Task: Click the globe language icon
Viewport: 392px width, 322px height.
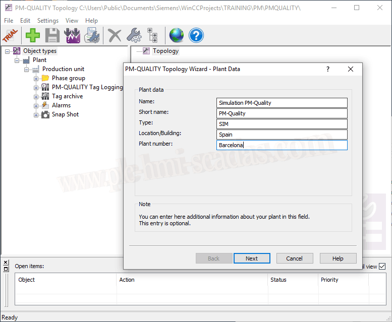Action: tap(176, 35)
